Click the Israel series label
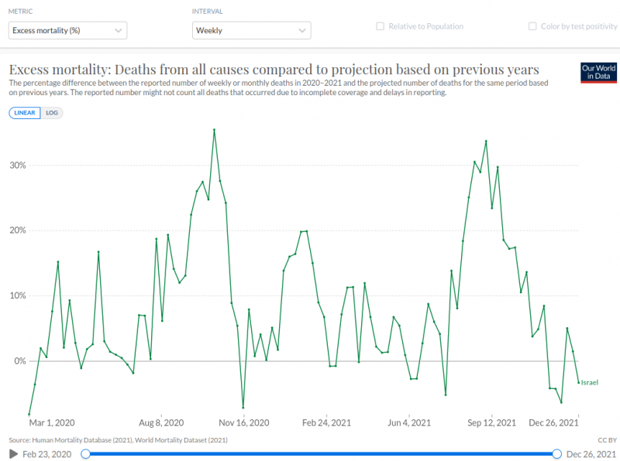 tap(589, 382)
